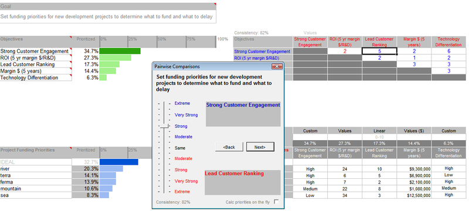
Task: Click the $12,500,000 margin cell
Action: (x=414, y=195)
